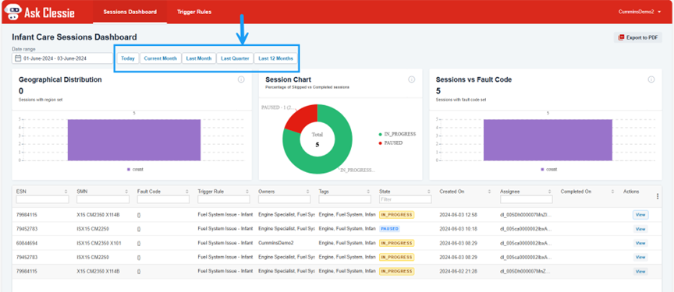Viewport: 674px width, 292px height.
Task: Click ESN cell 60844694
Action: pyautogui.click(x=27, y=243)
